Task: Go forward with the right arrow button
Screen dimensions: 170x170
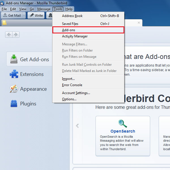Action: [x=16, y=35]
